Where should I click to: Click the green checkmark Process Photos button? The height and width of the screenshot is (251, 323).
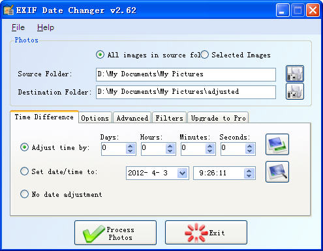pyautogui.click(x=115, y=233)
